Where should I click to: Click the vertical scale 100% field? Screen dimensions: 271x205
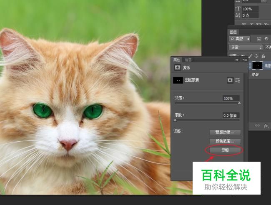[250, 9]
